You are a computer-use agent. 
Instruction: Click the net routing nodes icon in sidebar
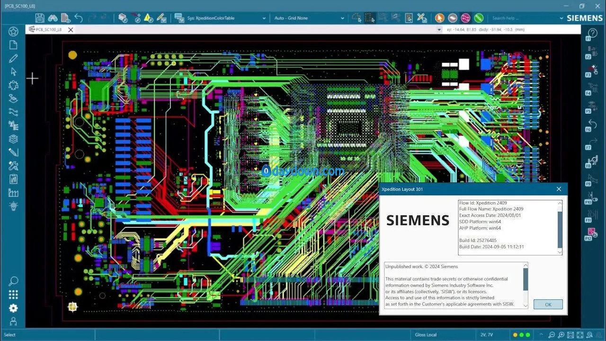pyautogui.click(x=13, y=112)
